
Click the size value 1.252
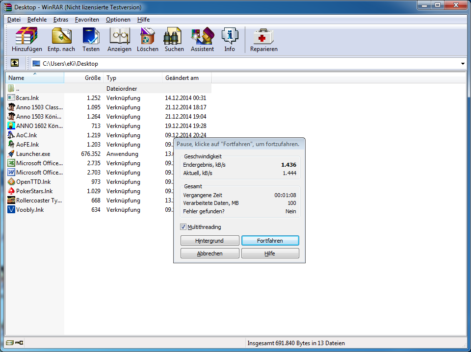point(94,98)
